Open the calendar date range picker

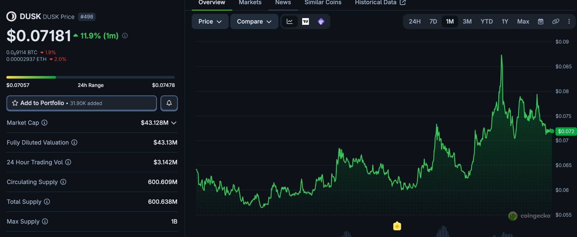[541, 21]
